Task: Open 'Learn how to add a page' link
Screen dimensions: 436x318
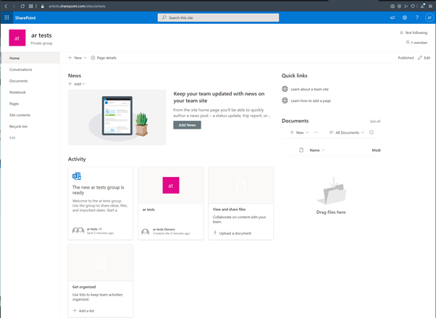Action: click(311, 101)
